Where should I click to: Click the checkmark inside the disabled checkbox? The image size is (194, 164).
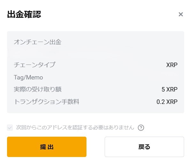pos(10,128)
